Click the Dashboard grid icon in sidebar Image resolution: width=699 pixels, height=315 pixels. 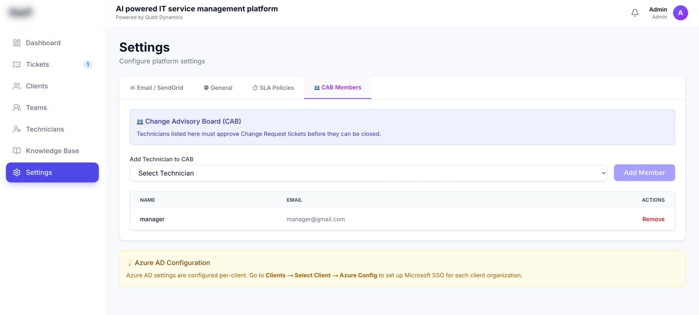(17, 43)
